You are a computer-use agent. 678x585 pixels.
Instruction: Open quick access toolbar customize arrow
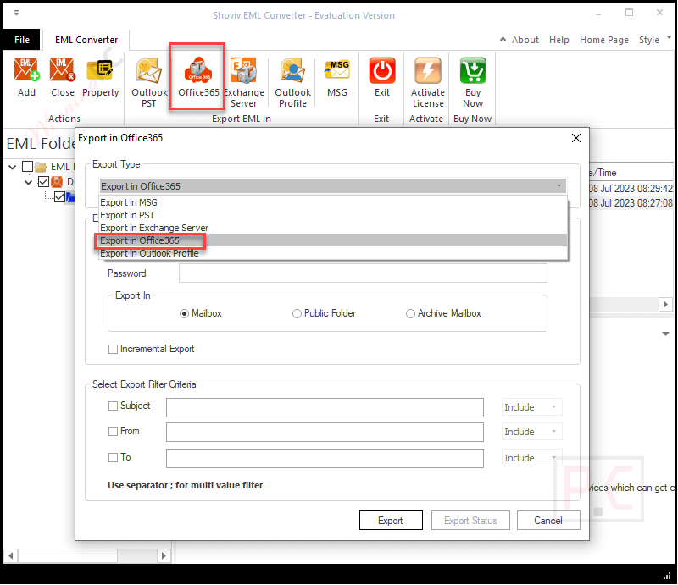(16, 14)
